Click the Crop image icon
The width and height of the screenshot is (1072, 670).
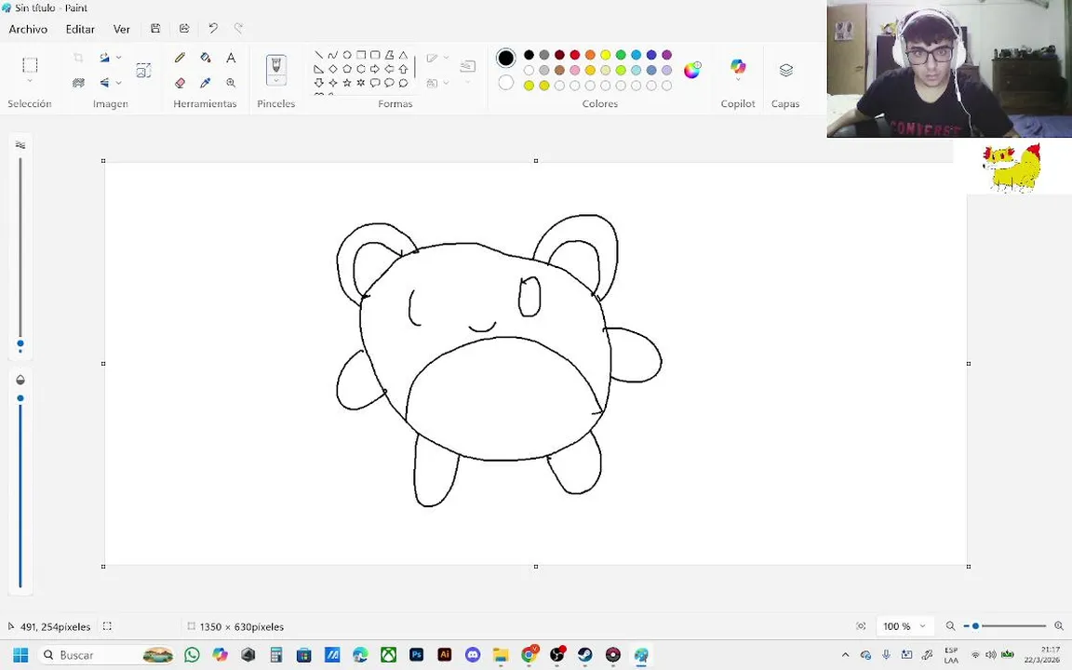point(78,58)
